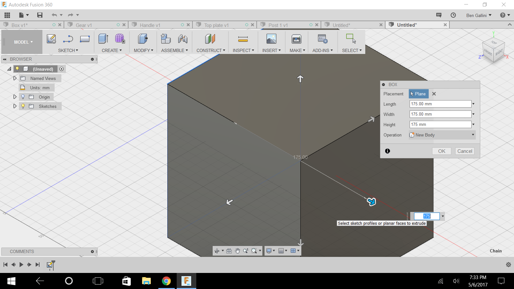Open the SKETCH menu
514x289 pixels.
click(x=68, y=50)
